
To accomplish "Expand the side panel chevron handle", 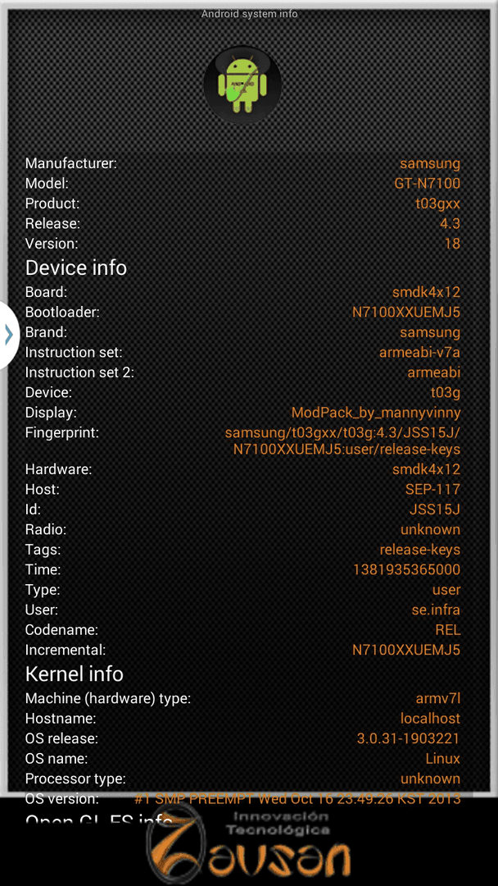I will pos(8,335).
